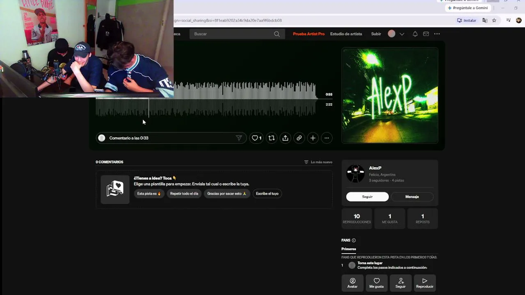Click the "Toma este lugar" fan slot

[x=370, y=263]
